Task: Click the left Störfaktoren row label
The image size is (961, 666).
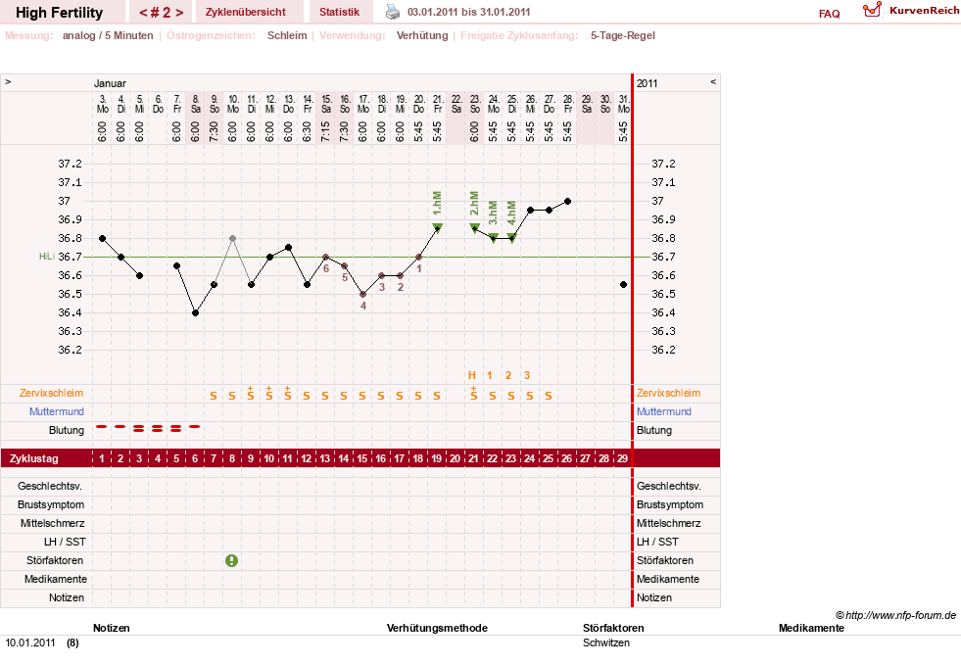Action: [55, 560]
